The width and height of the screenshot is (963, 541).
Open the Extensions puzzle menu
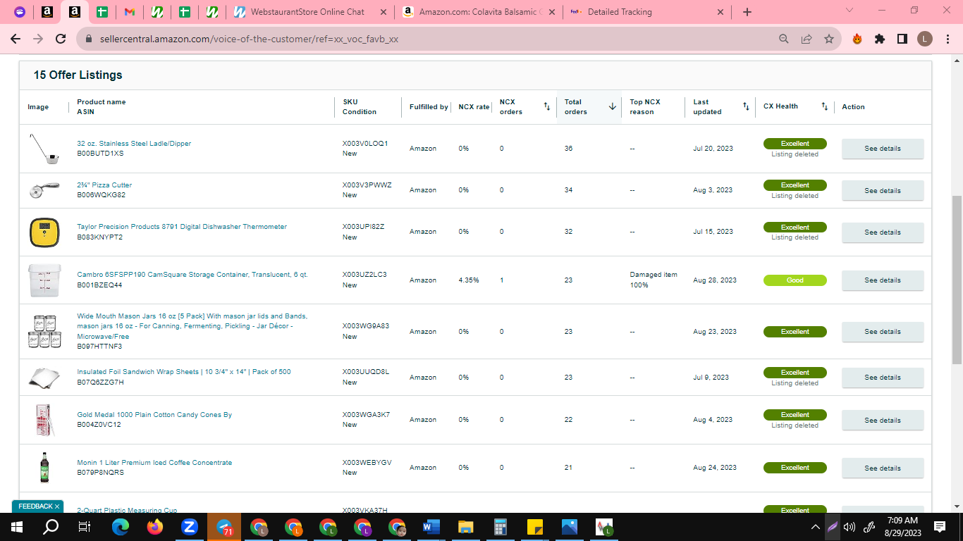click(x=880, y=39)
